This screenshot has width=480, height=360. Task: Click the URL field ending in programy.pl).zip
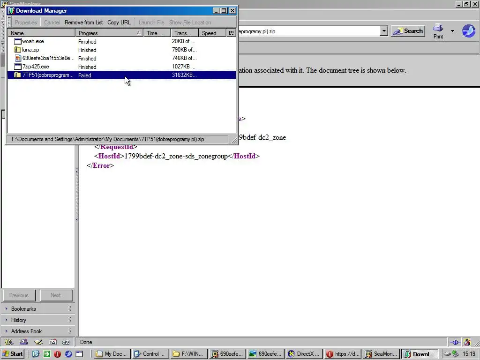[x=309, y=31]
